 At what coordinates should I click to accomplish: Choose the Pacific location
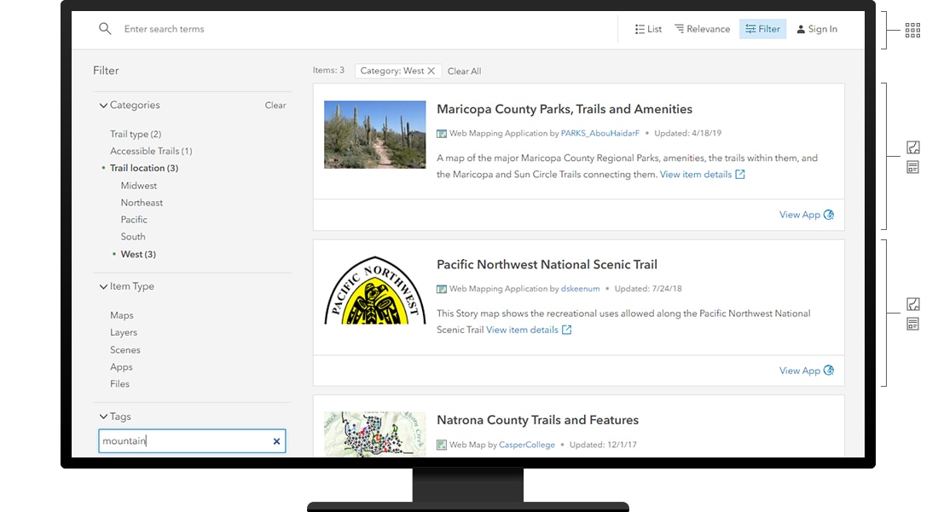[134, 219]
